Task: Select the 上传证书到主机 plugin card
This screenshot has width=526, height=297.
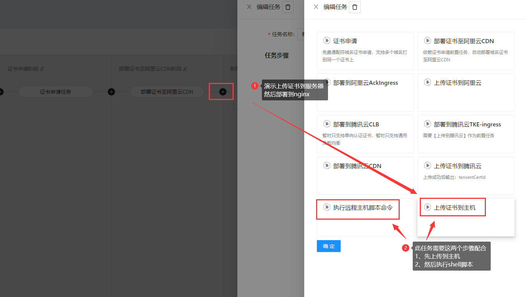Action: click(x=465, y=217)
